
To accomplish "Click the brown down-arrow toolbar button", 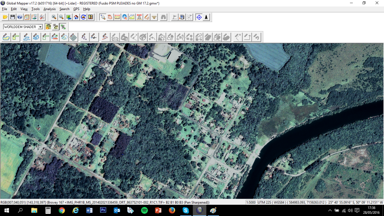I will 154,17.
